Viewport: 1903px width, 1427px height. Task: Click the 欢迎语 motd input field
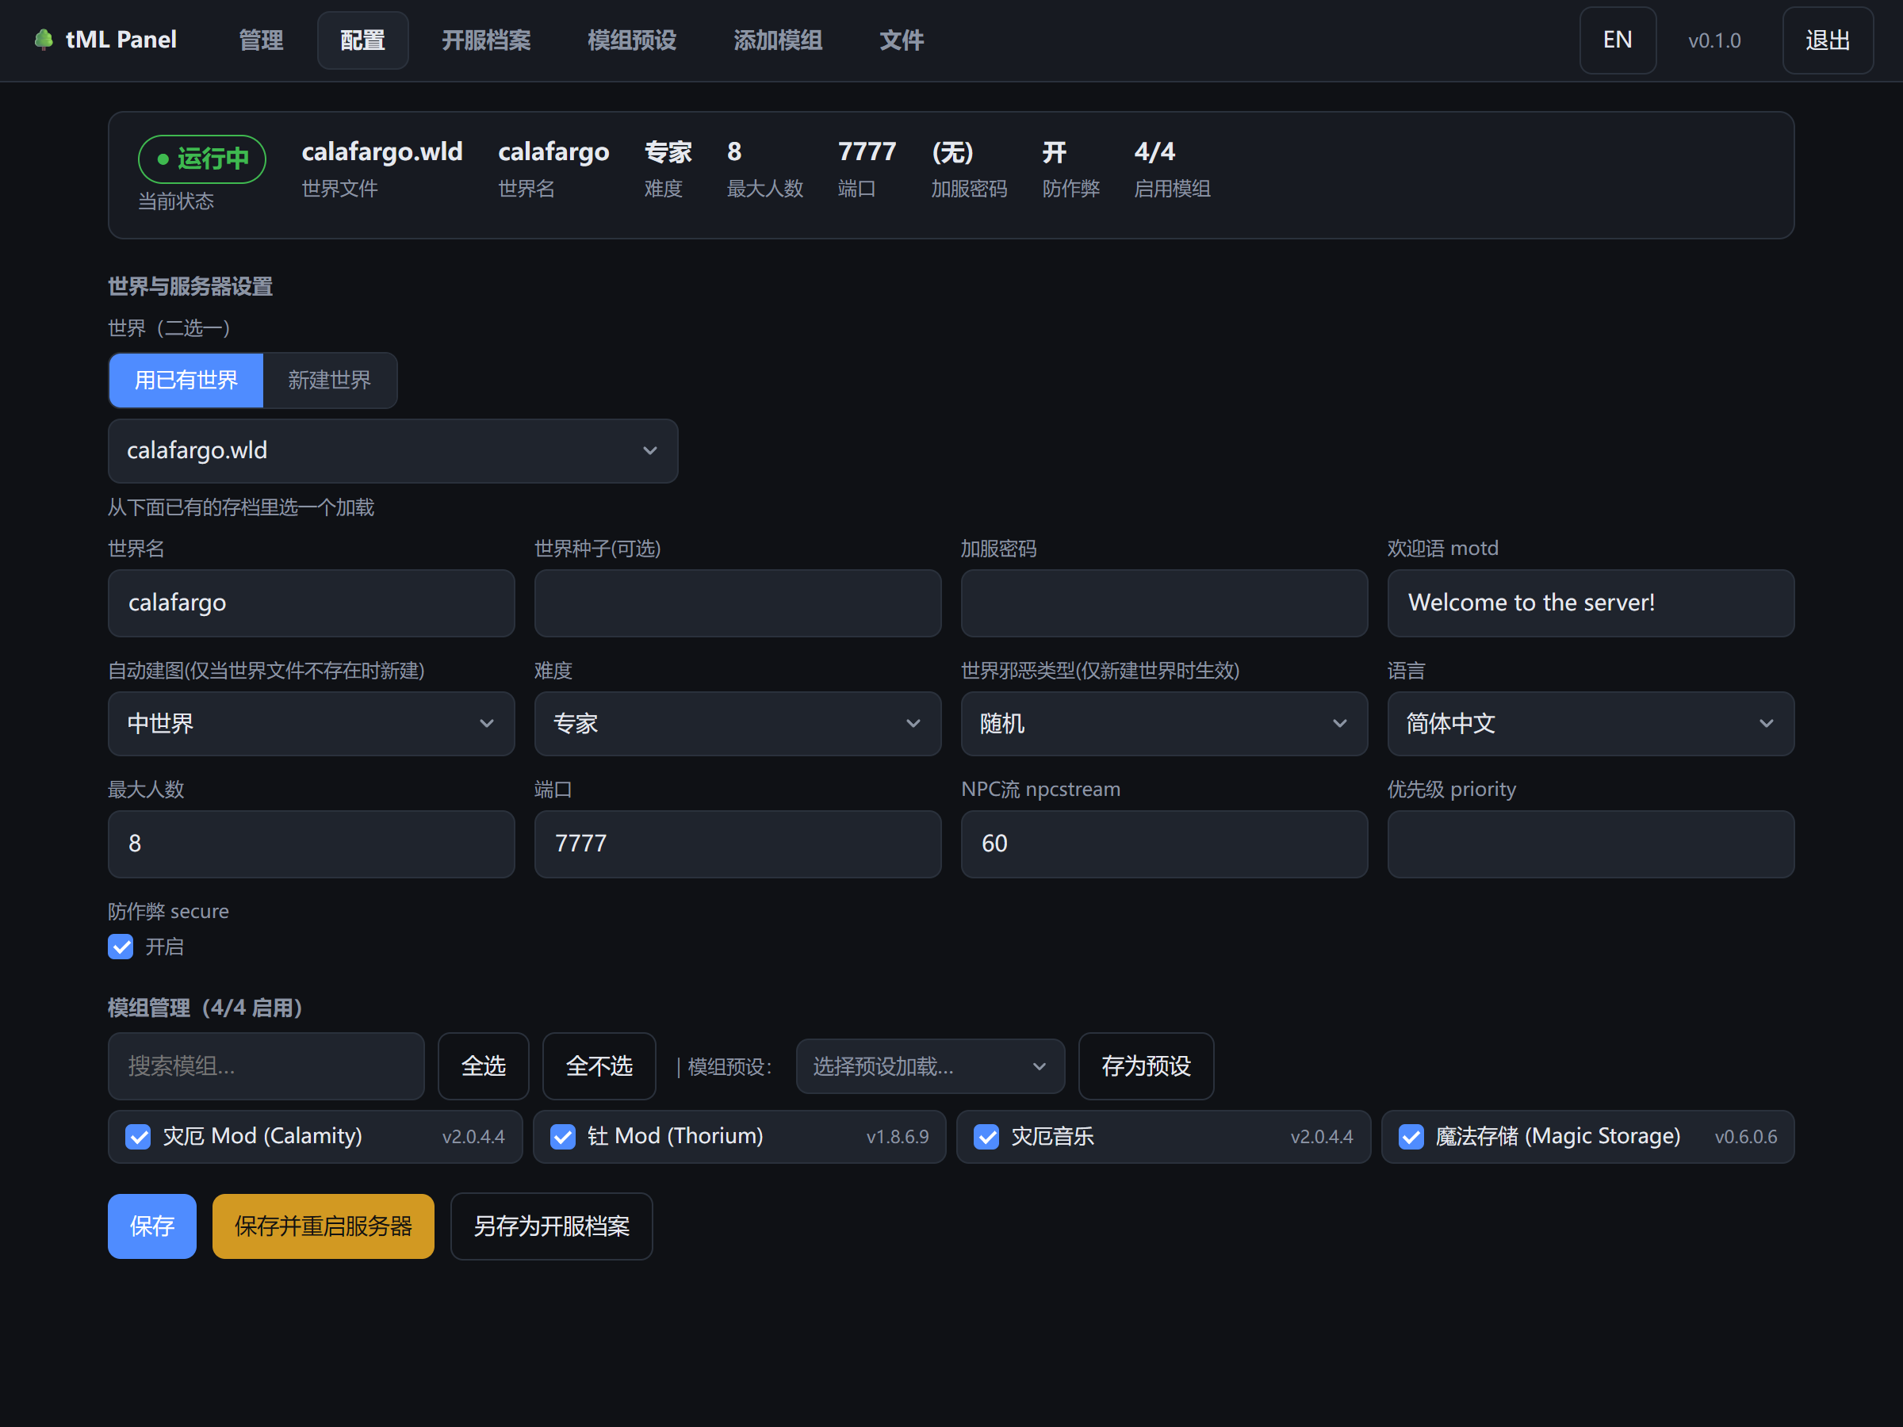(x=1591, y=603)
